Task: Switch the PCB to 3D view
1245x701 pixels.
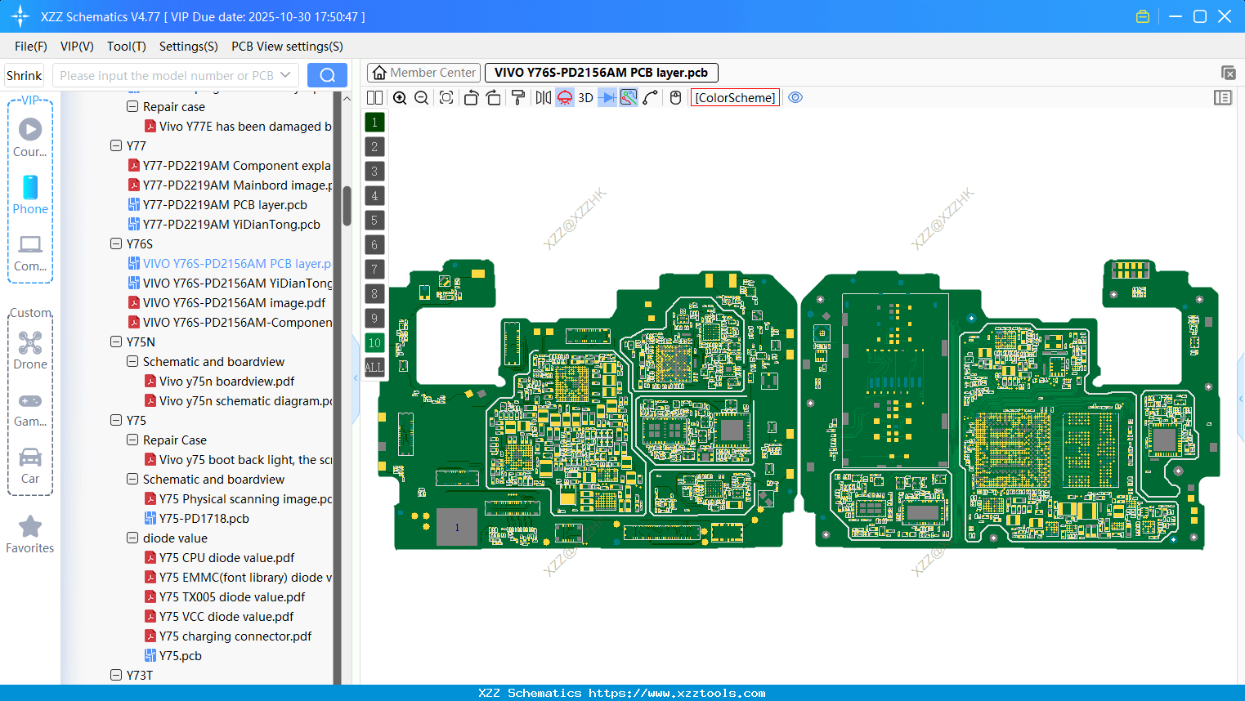Action: coord(585,97)
